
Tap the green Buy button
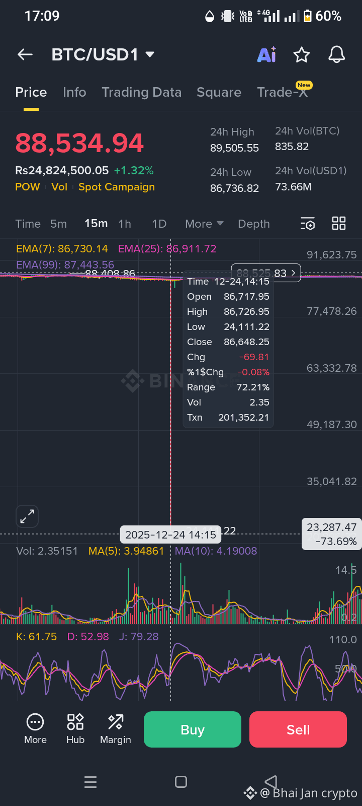(193, 729)
